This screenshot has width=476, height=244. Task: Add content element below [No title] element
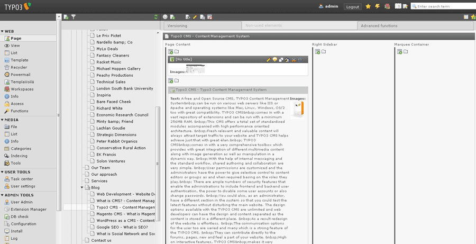[171, 80]
